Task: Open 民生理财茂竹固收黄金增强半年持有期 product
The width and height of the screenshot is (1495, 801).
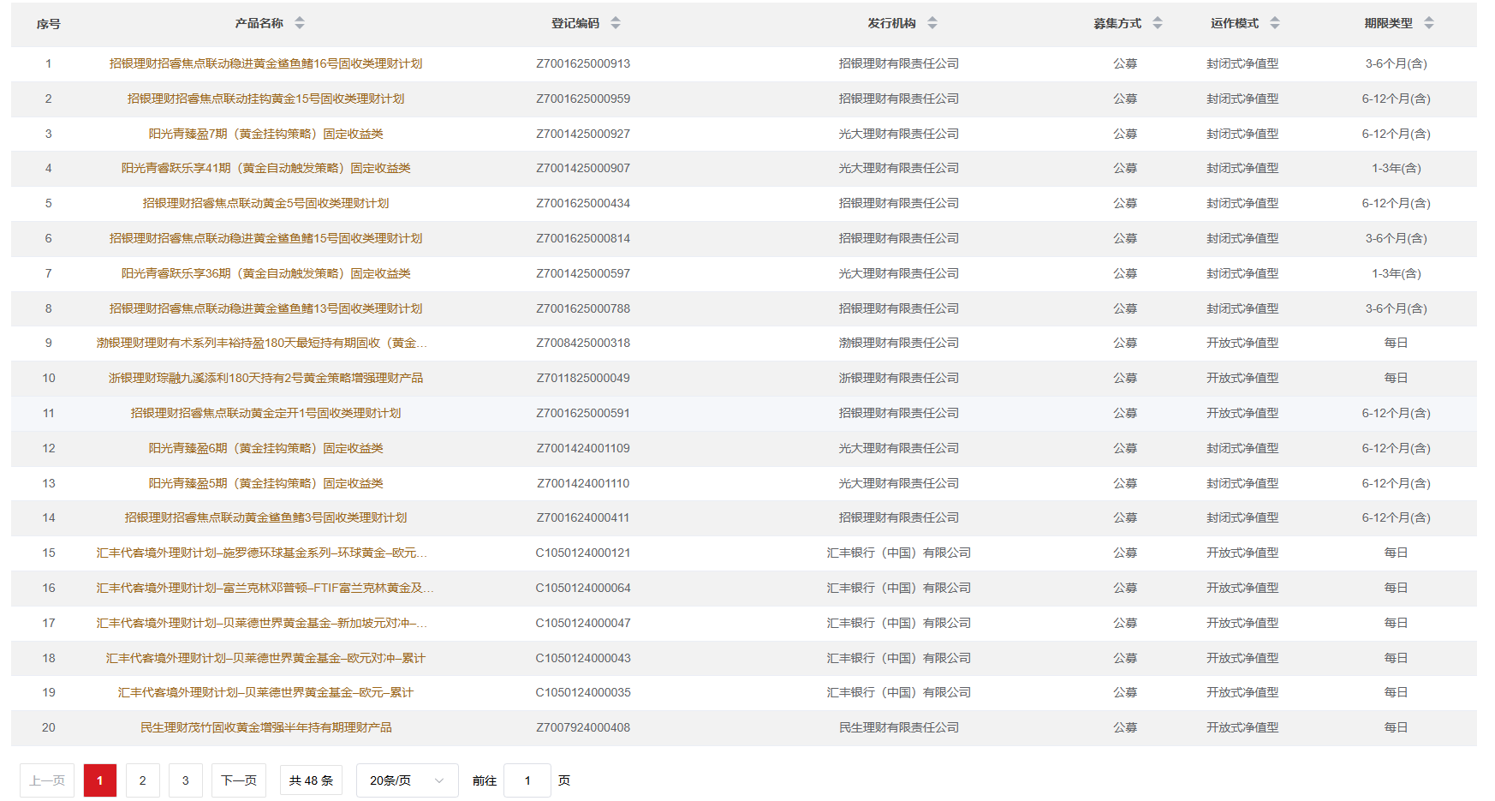Action: [x=265, y=727]
